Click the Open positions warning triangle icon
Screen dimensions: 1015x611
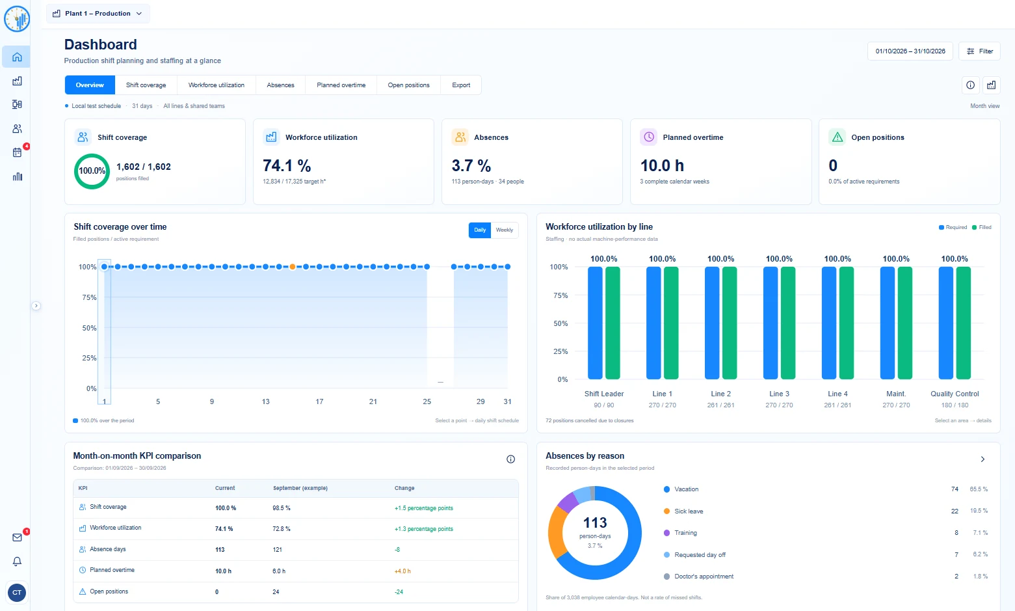tap(837, 137)
